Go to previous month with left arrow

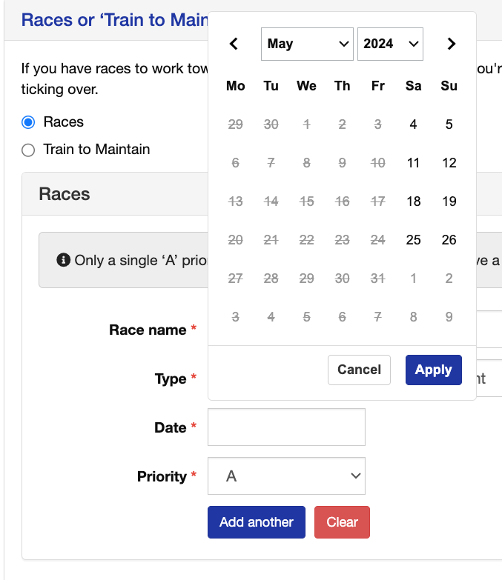[x=234, y=44]
